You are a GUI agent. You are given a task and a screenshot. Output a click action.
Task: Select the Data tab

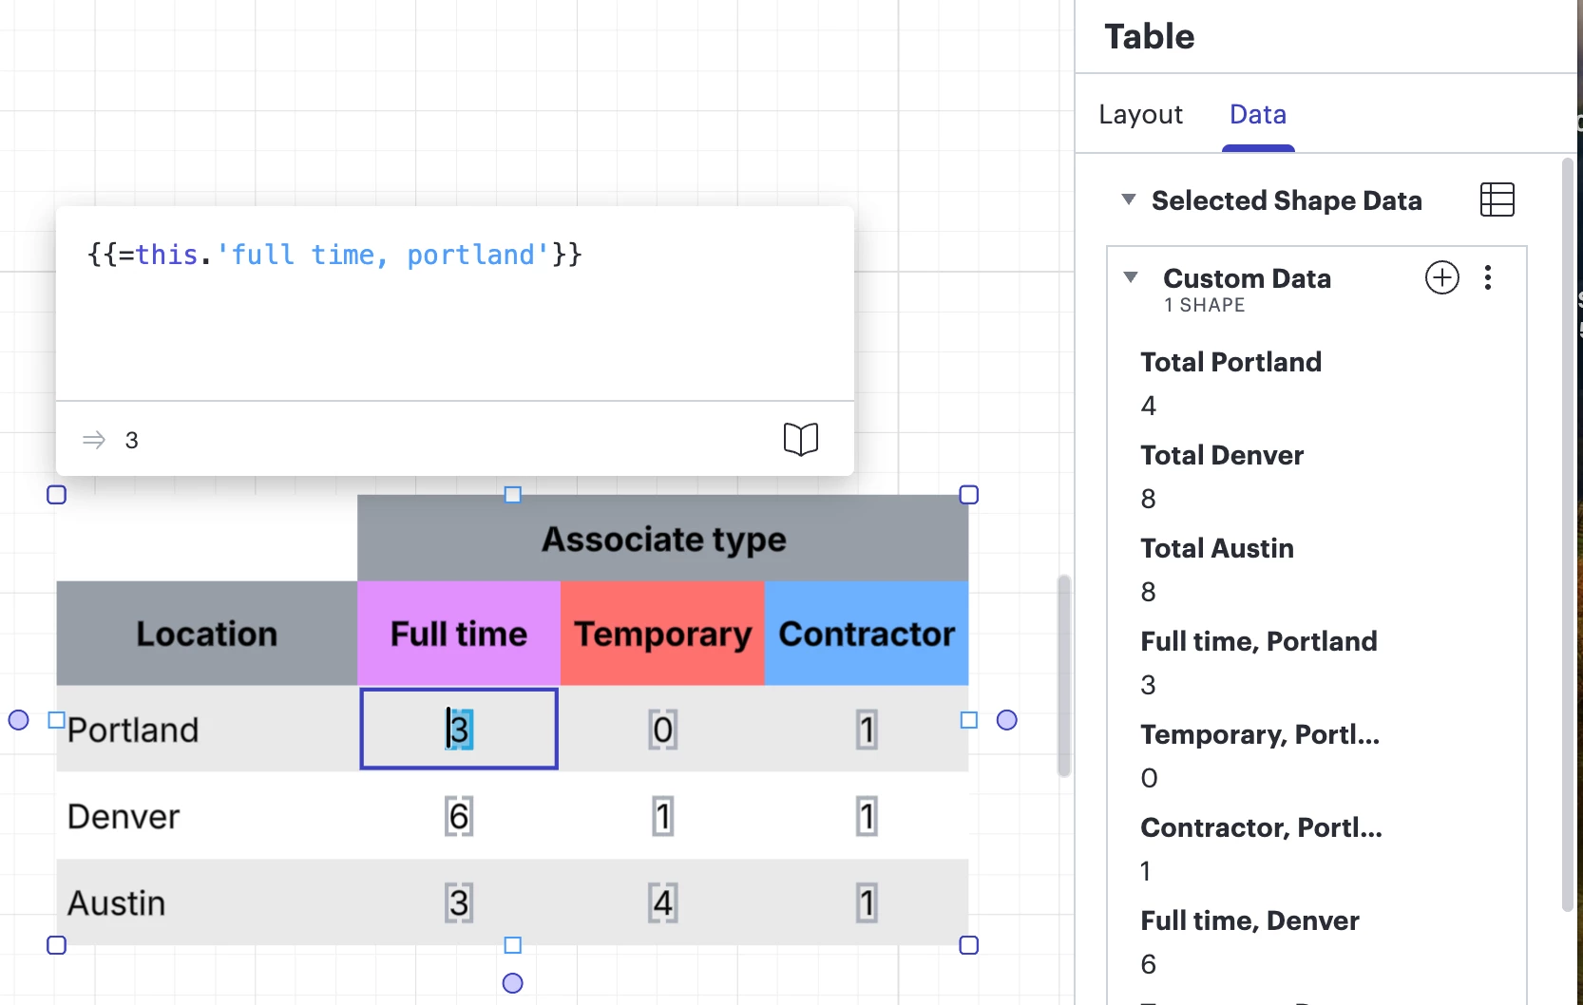coord(1257,115)
